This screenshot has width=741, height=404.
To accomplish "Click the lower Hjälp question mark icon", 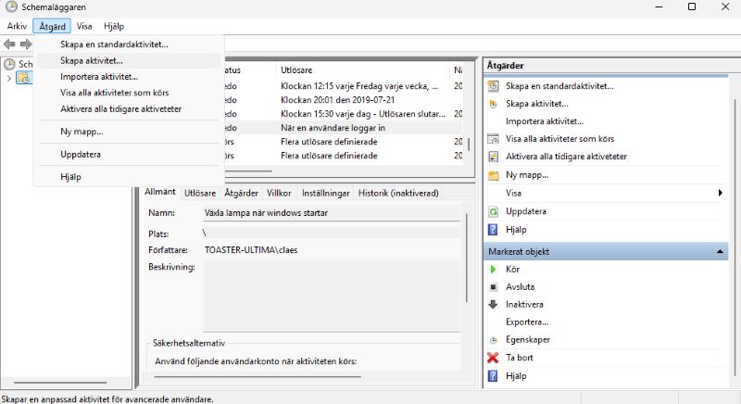I will click(493, 376).
